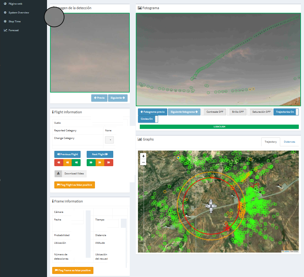Go to Siguiente fotograma
The height and width of the screenshot is (277, 304).
[x=184, y=112]
